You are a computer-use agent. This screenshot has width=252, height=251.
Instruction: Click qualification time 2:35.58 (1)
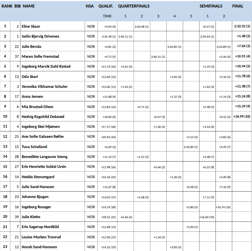tap(109, 37)
